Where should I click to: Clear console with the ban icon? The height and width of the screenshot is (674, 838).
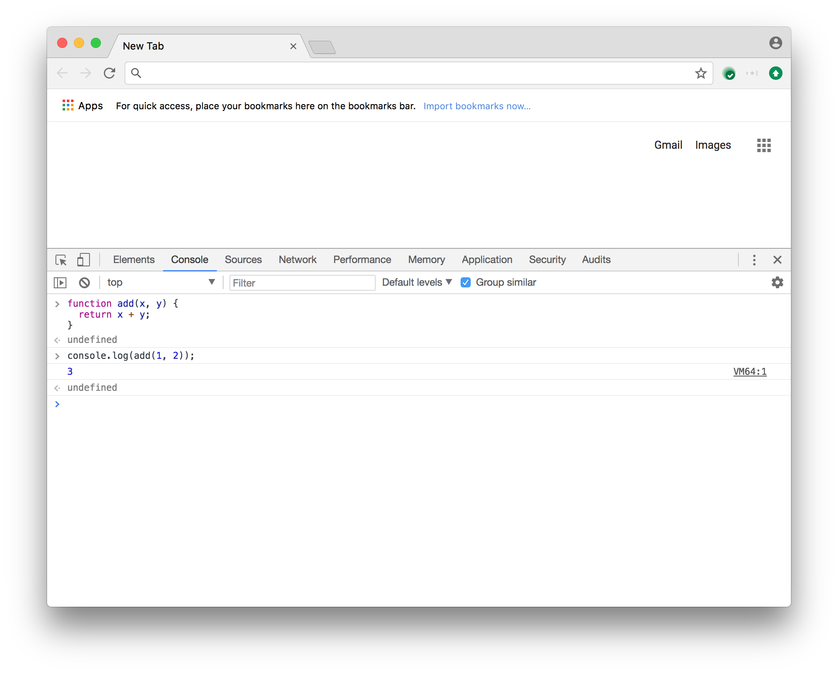click(84, 283)
